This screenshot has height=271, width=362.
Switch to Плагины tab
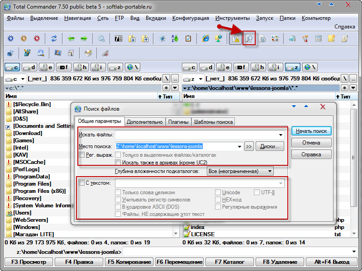tap(178, 122)
